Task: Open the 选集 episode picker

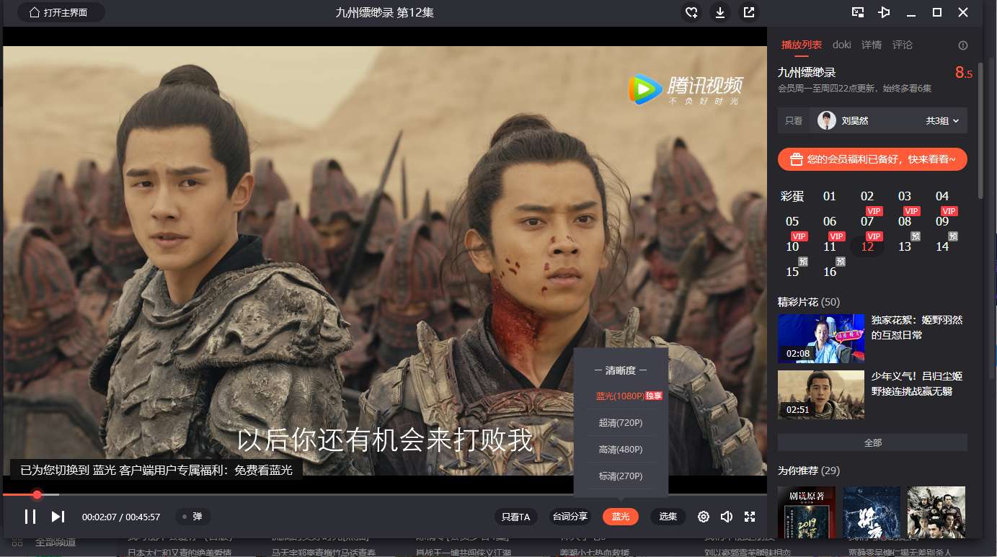Action: tap(668, 517)
